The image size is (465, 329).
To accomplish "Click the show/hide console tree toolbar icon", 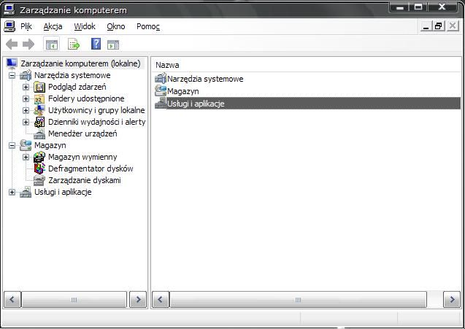I will tap(51, 44).
